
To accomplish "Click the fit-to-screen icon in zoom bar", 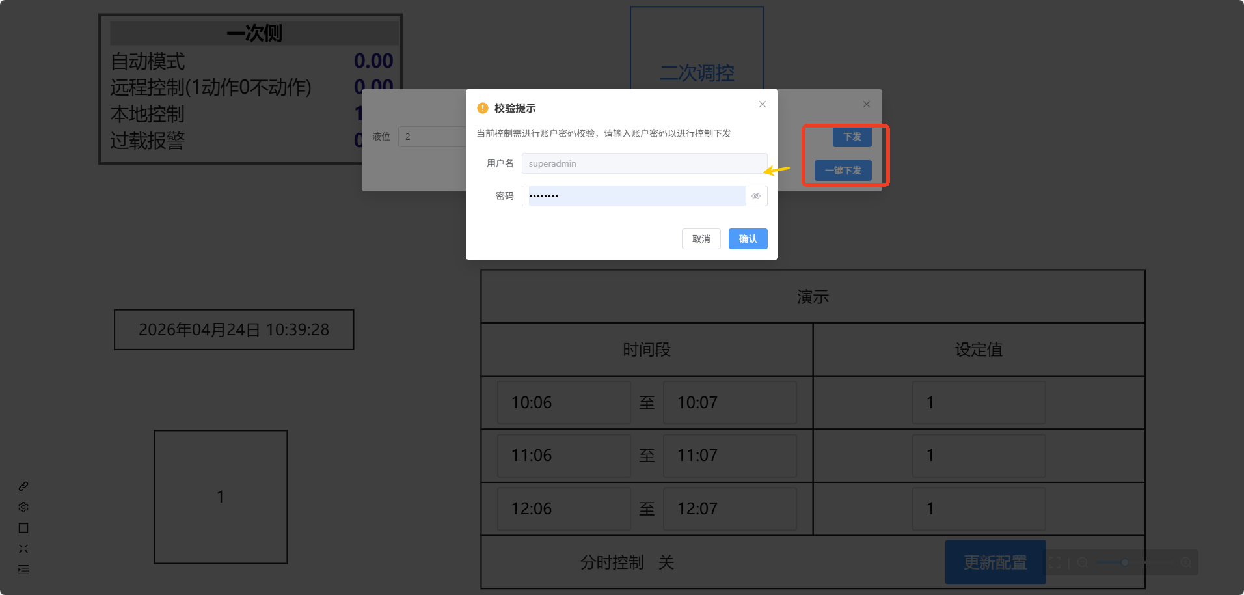I will point(1055,562).
